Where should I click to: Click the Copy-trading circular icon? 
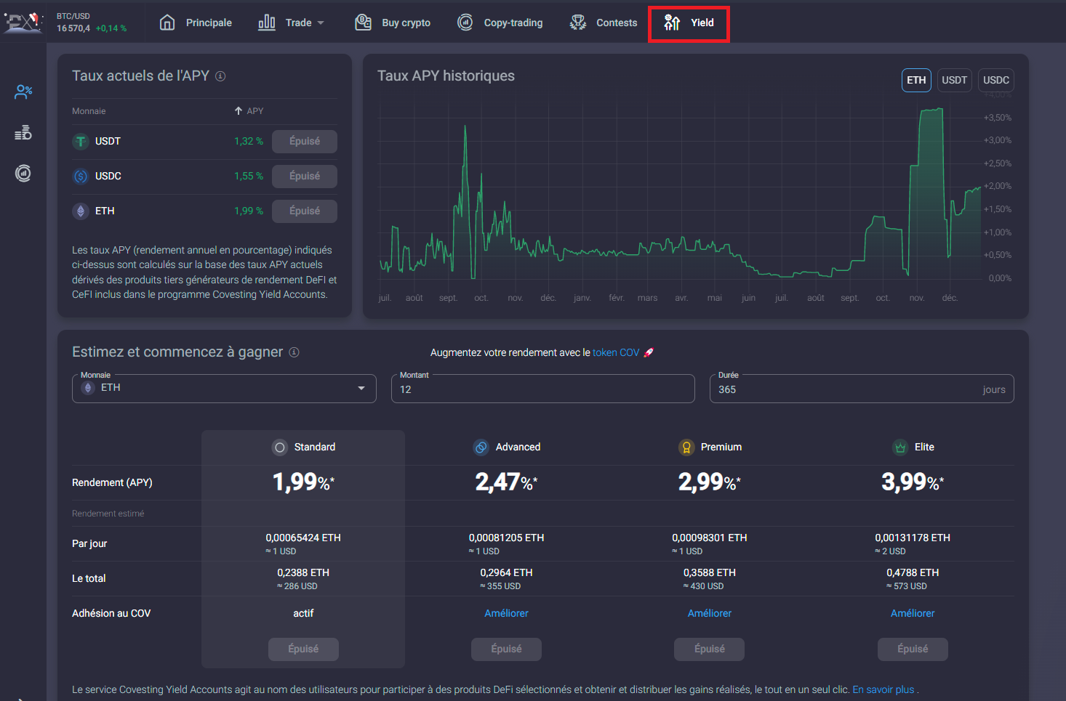[465, 23]
